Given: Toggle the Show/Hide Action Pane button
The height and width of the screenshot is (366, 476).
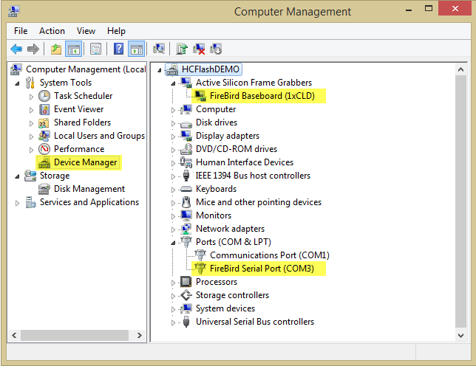Looking at the screenshot, I should 136,49.
